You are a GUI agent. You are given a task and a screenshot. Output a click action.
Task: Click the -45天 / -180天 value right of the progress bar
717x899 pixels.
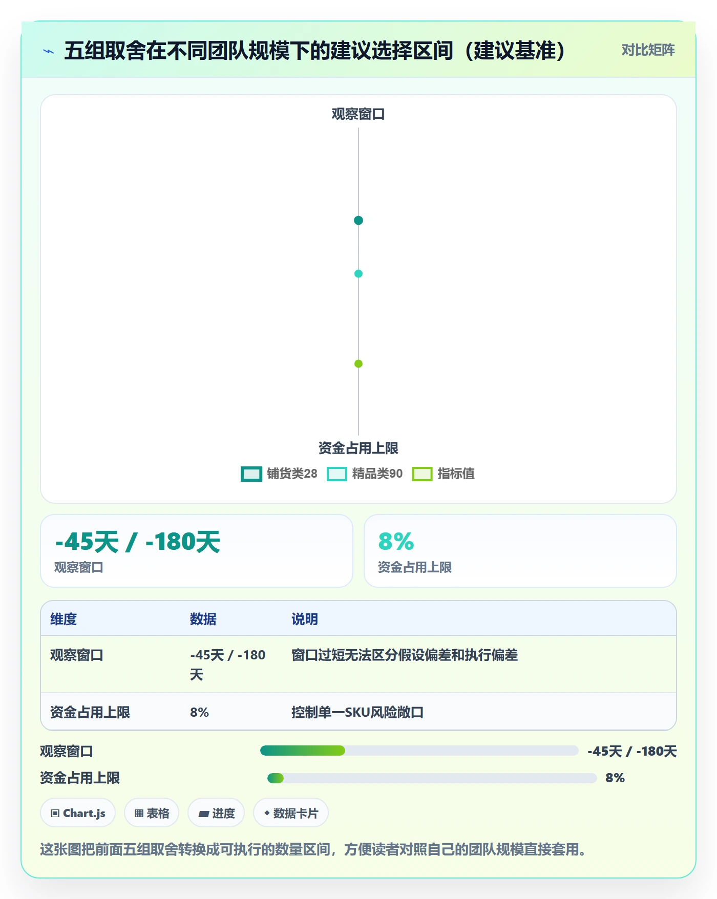point(632,751)
